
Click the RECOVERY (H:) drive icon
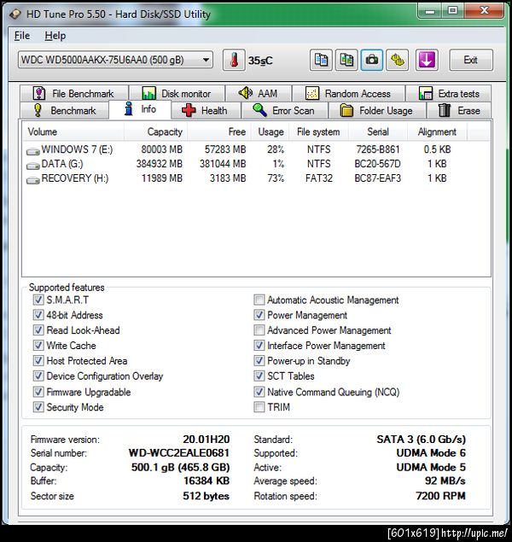pos(32,180)
